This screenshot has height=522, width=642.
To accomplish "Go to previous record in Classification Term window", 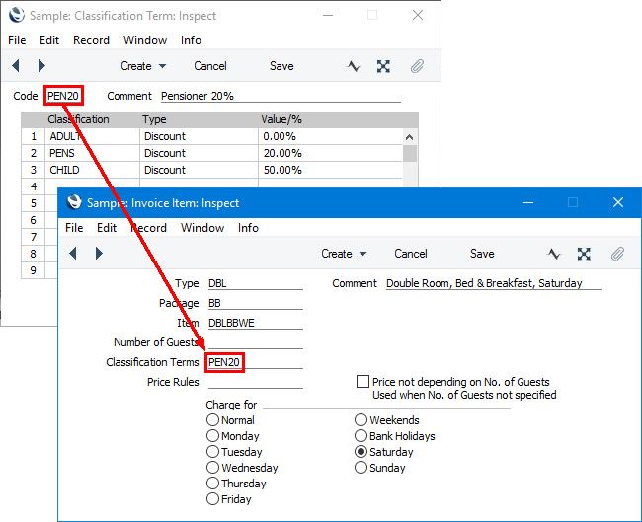I will pos(16,65).
